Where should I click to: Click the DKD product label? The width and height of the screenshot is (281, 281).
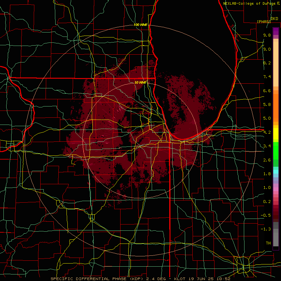pyautogui.click(x=274, y=19)
